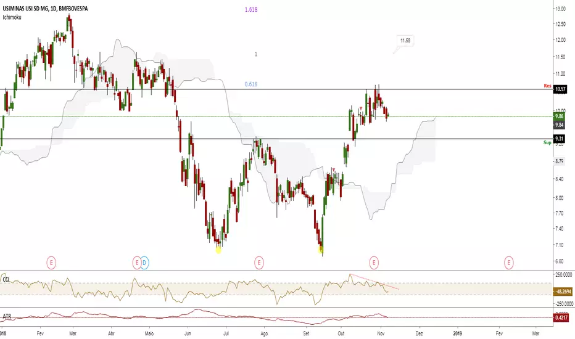The image size is (575, 339).
Task: Click the ATR value tag 0.4217
Action: [x=561, y=318]
